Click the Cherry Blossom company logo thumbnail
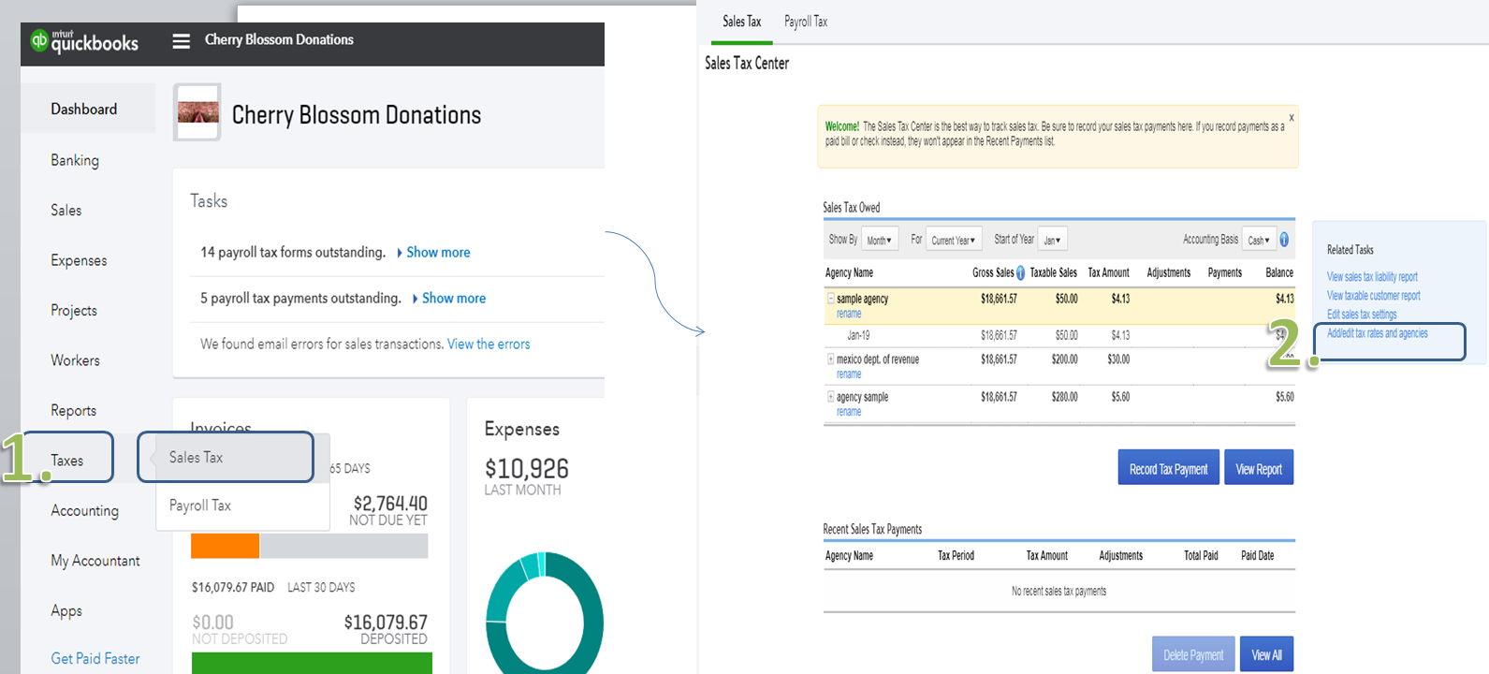This screenshot has height=674, width=1489. point(197,112)
